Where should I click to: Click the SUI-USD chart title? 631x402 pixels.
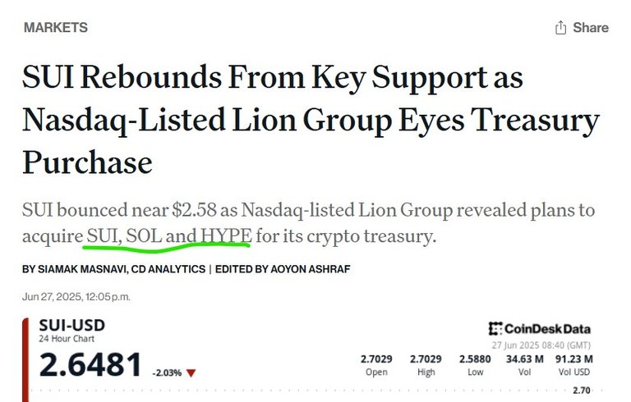pos(72,325)
